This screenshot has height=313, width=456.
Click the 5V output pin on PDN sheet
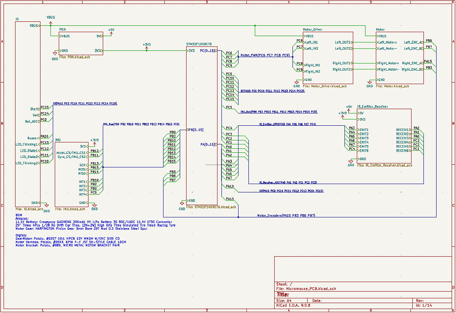pos(100,36)
